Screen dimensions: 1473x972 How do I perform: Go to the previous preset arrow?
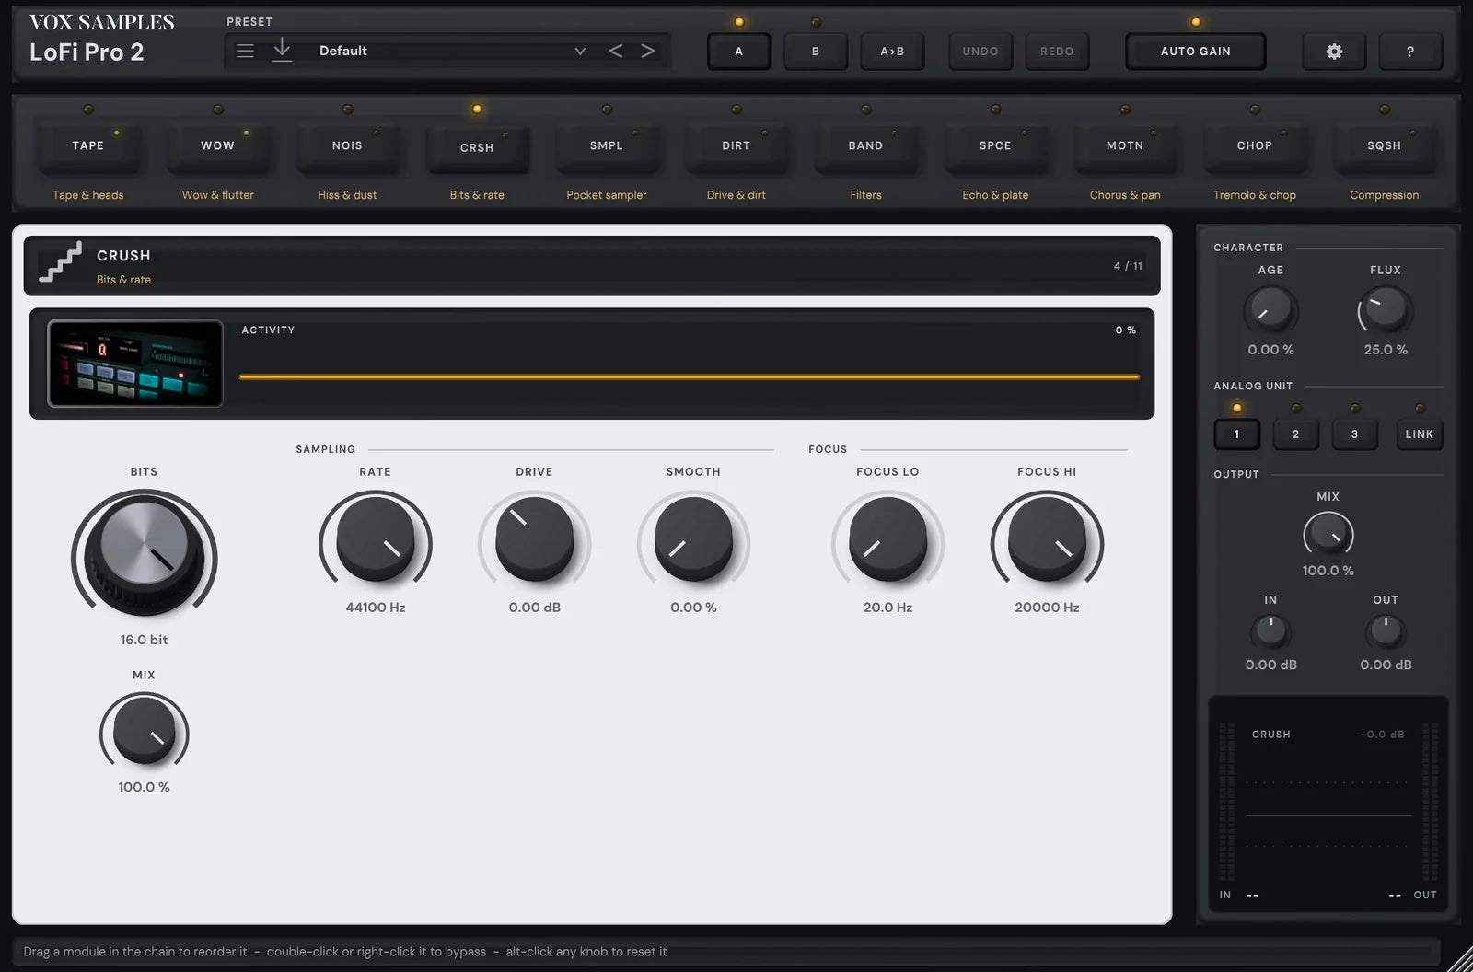pyautogui.click(x=616, y=51)
